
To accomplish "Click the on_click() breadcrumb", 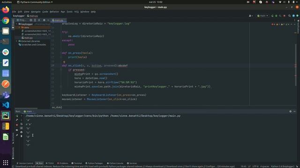I will (x=57, y=107).
